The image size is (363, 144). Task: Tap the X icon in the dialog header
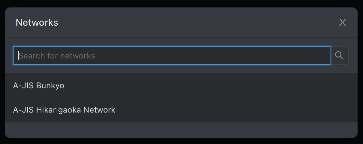coord(343,22)
